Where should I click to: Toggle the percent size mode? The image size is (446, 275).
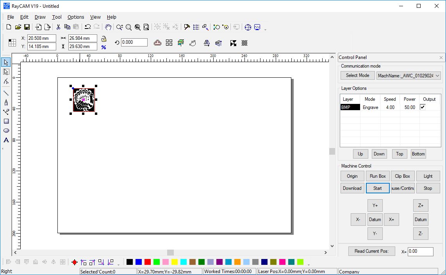point(104,47)
